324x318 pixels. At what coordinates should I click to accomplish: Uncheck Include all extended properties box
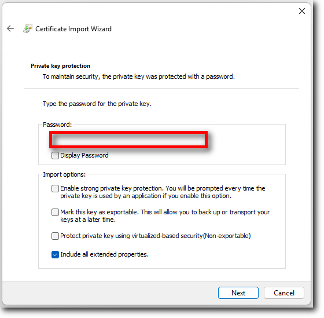coord(55,255)
